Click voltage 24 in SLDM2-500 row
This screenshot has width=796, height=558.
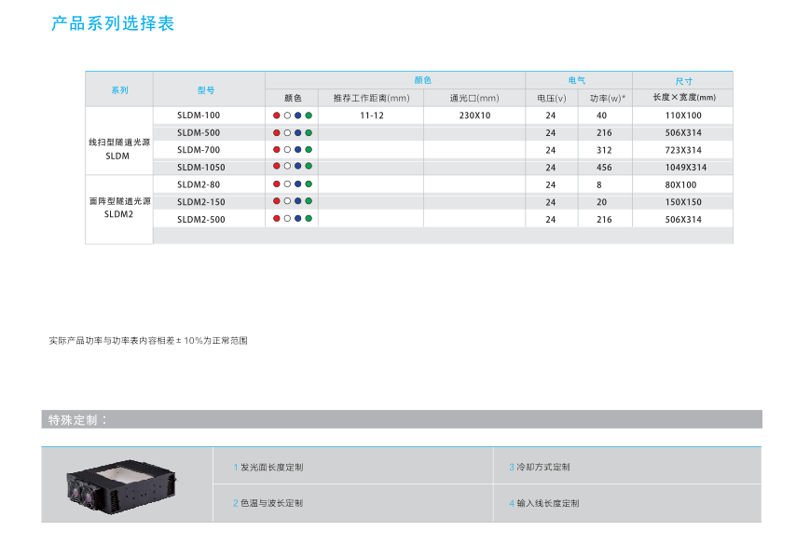click(x=551, y=220)
